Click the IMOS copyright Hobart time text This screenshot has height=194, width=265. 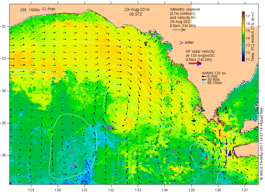261,144
